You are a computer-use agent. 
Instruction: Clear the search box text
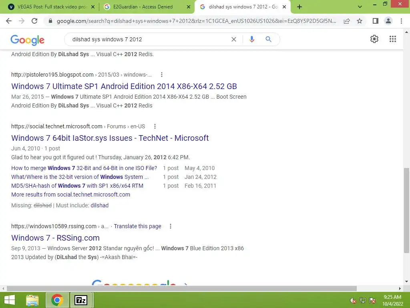[x=234, y=39]
